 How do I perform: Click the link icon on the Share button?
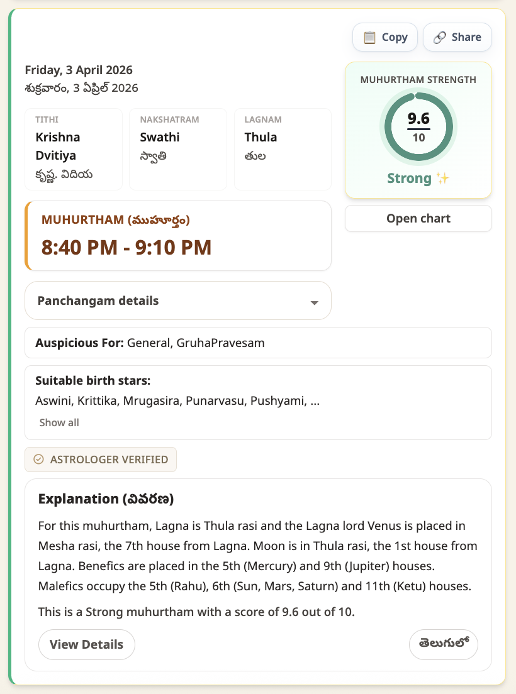[441, 37]
